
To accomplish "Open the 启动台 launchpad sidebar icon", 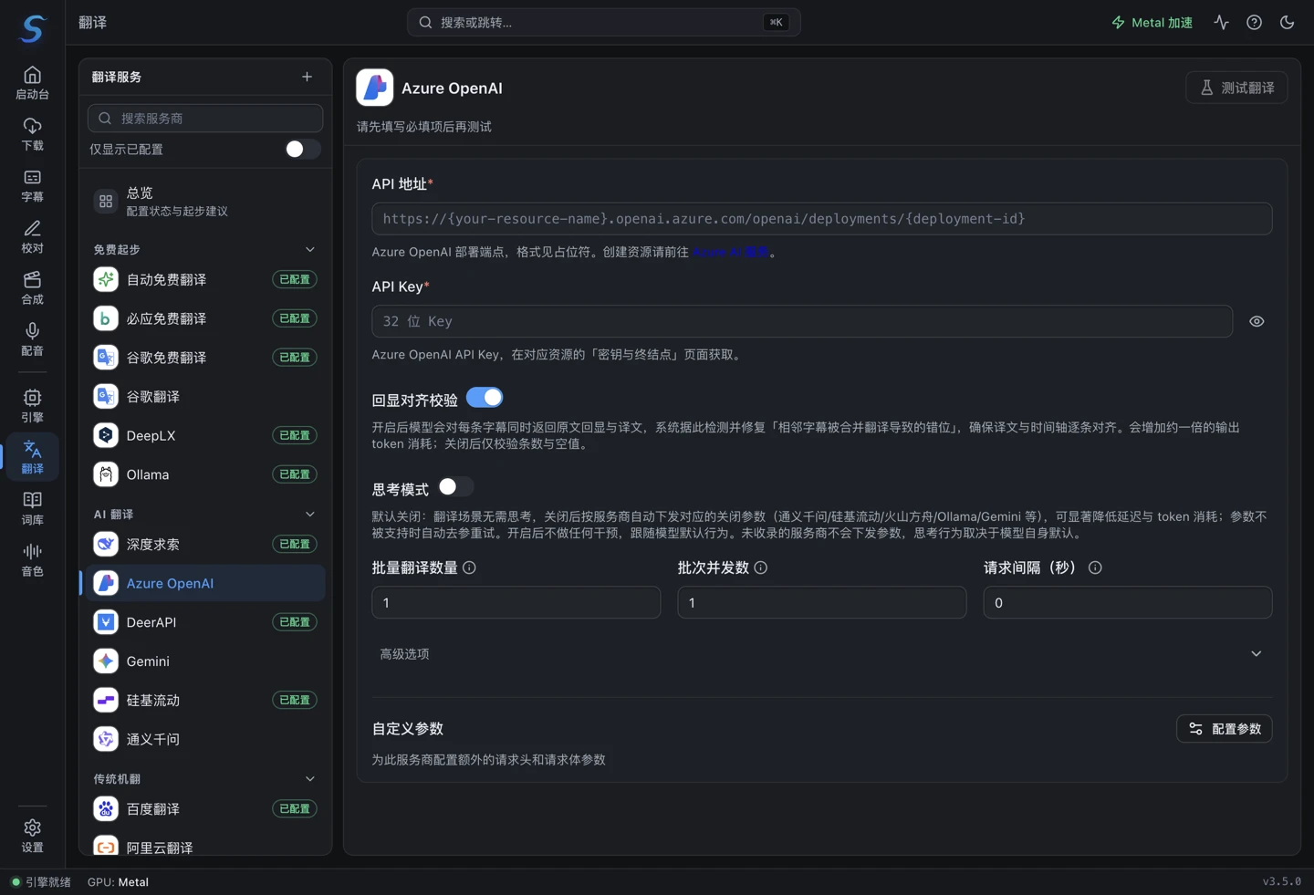I will pyautogui.click(x=32, y=83).
